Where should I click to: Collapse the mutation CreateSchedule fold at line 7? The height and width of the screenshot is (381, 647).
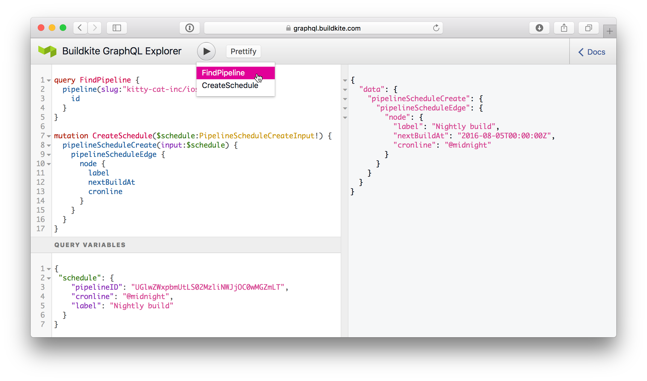point(49,136)
